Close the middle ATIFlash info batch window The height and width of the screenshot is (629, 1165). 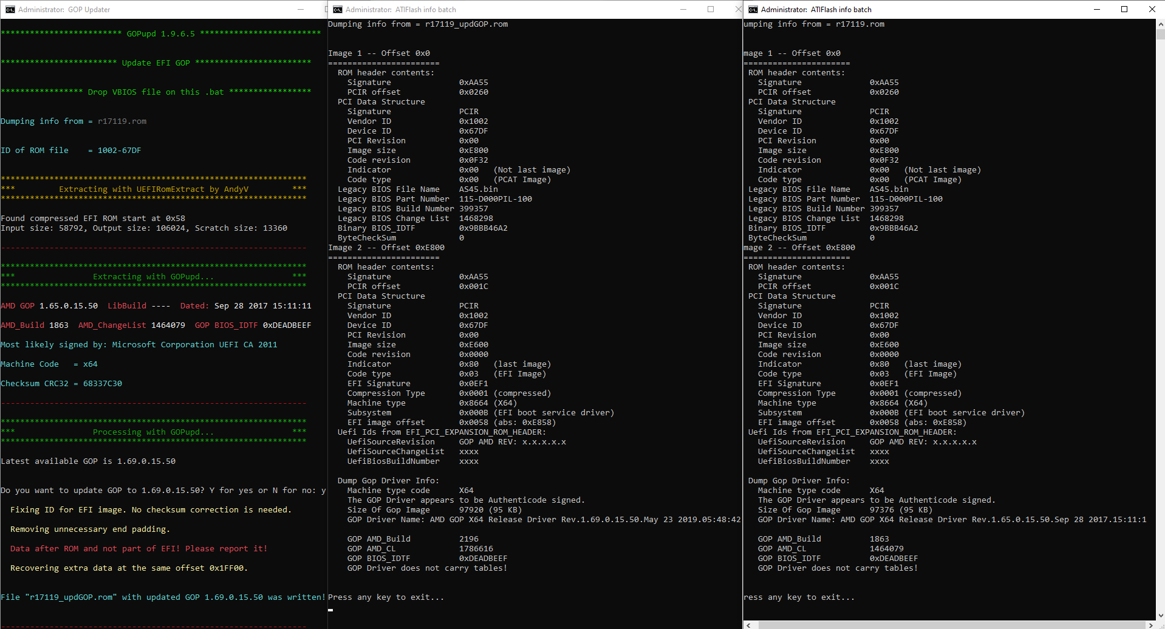[738, 10]
